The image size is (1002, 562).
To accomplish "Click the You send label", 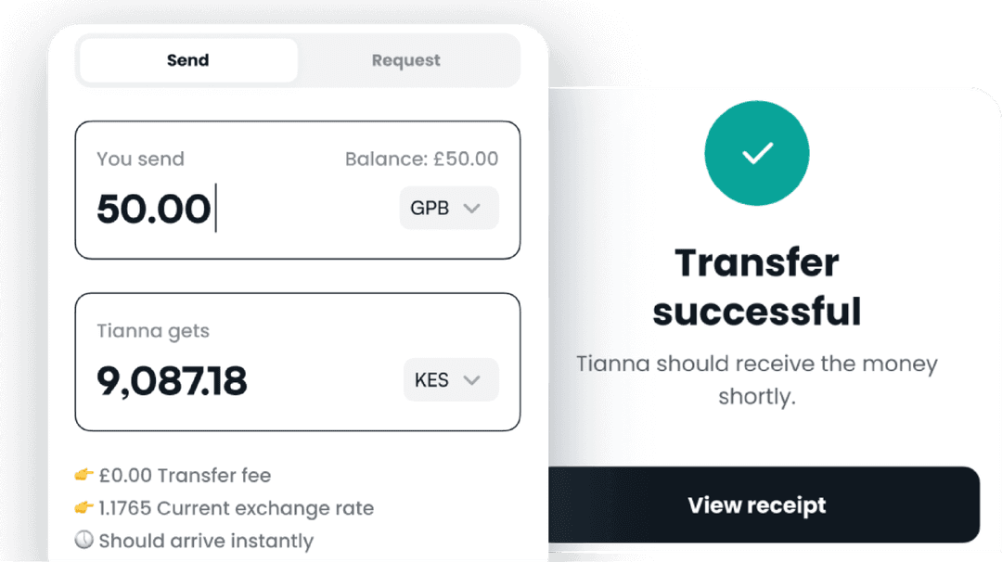I will pos(140,159).
